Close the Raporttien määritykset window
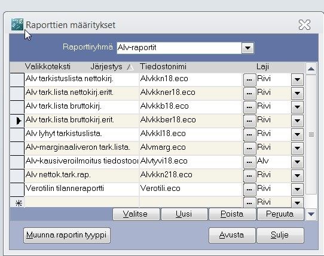 click(x=304, y=25)
